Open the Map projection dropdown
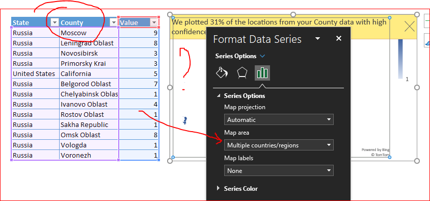Screen dimensions: 430x201 pyautogui.click(x=279, y=119)
